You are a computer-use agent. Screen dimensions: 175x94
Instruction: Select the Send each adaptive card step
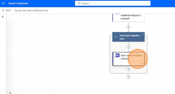[128, 37]
